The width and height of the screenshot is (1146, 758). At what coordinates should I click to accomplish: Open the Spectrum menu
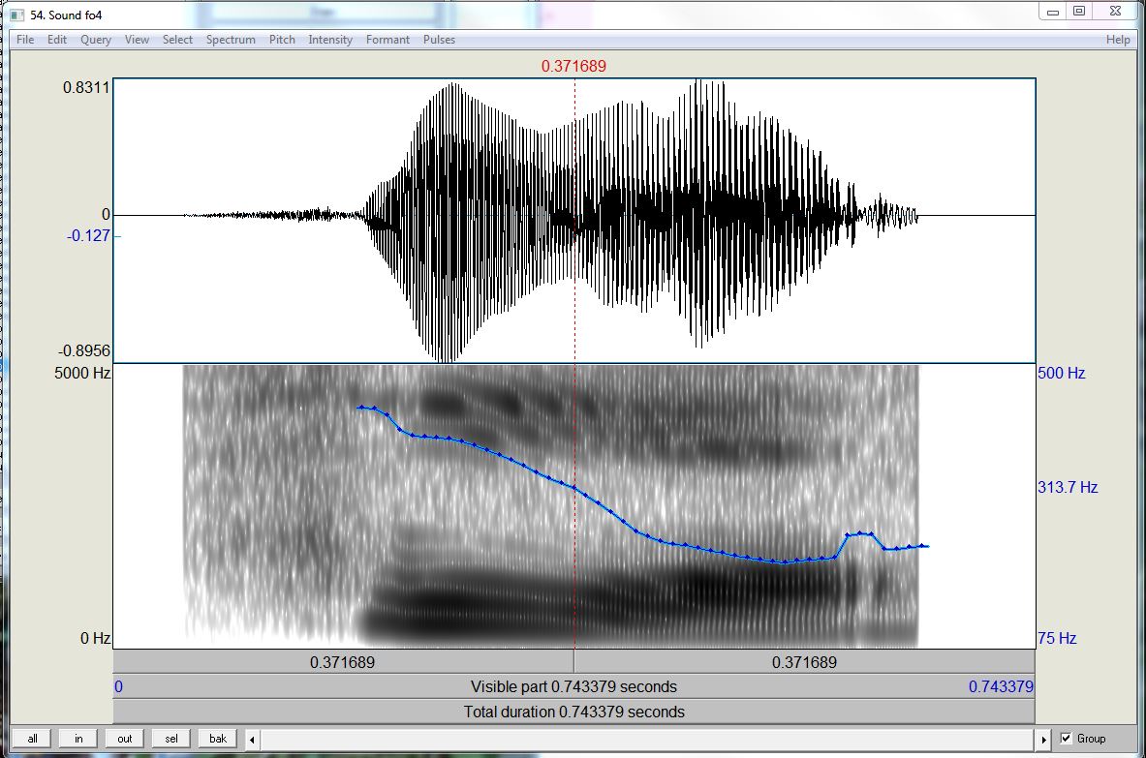[231, 40]
